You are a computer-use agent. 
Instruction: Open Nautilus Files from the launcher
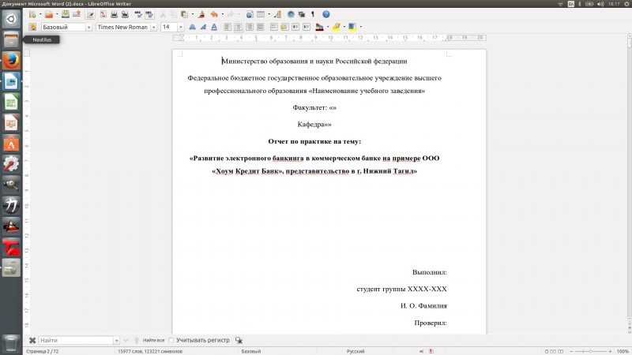coord(11,40)
